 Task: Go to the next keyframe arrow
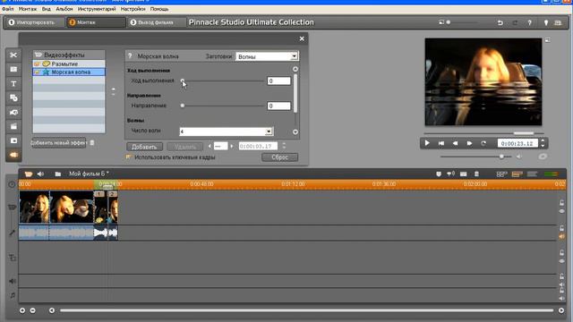click(232, 146)
